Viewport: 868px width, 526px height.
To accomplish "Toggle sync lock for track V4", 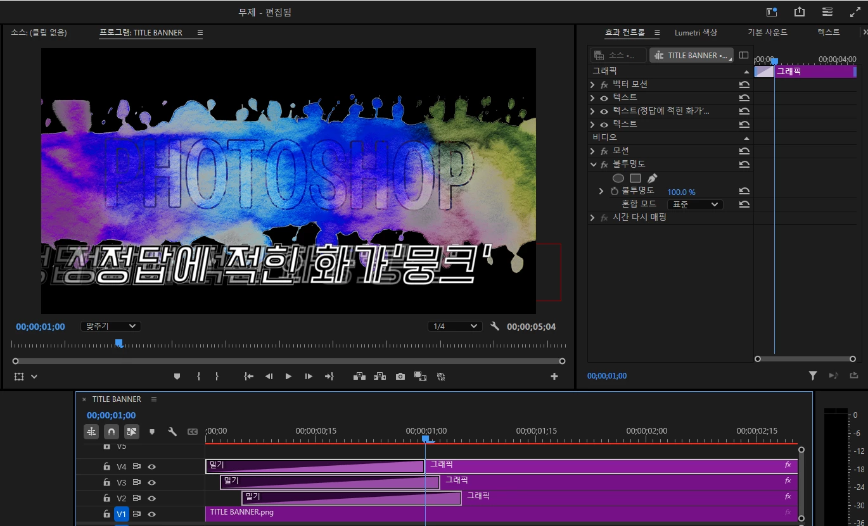I will 137,467.
